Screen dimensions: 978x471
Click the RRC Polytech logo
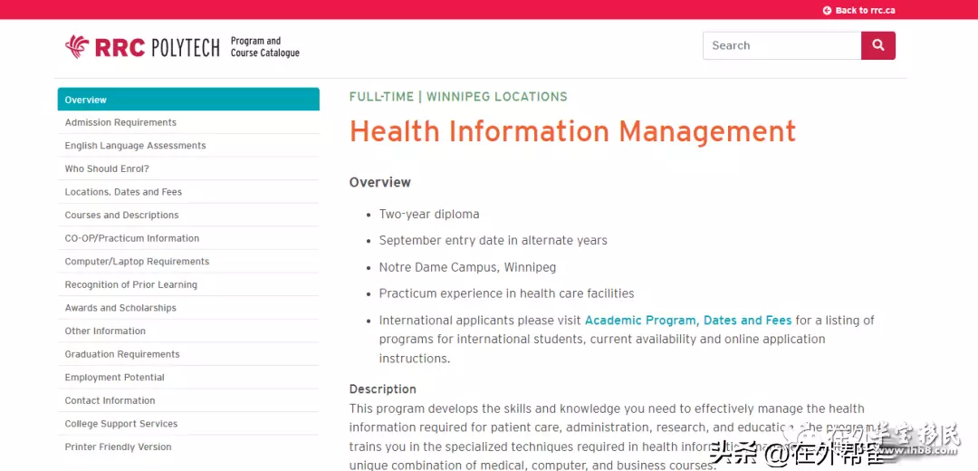(x=142, y=47)
